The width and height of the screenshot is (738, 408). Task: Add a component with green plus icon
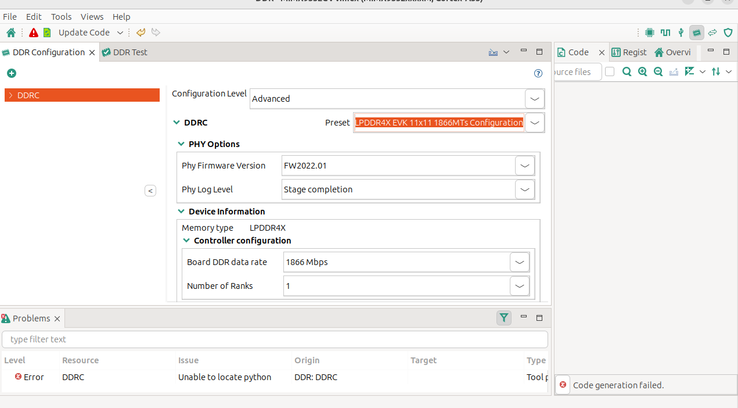(12, 73)
